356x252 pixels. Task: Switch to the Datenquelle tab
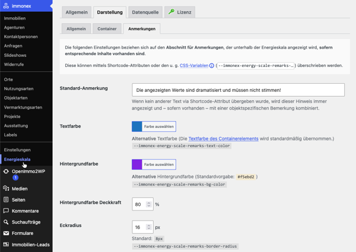point(145,12)
